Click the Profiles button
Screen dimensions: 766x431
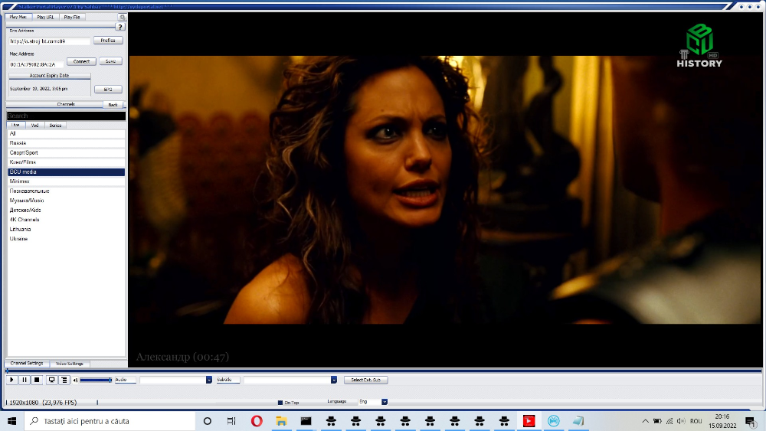(x=108, y=41)
